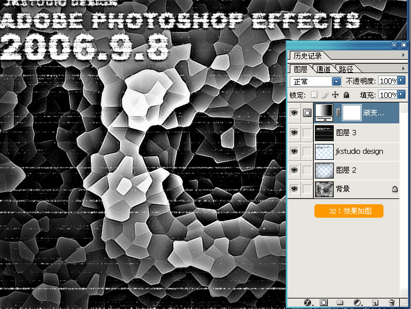
Task: Click the chain link between gradient thumbnail and mask
Action: point(338,113)
